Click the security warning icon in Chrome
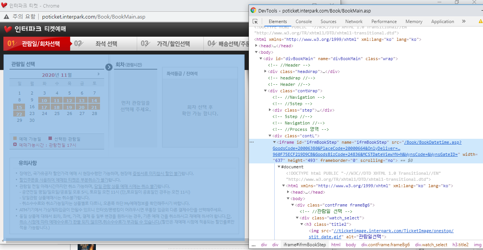 pos(6,17)
